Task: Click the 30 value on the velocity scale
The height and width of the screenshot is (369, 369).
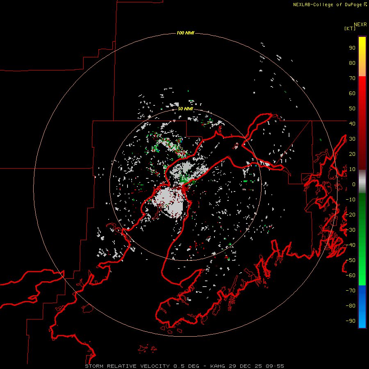Action: [352, 139]
